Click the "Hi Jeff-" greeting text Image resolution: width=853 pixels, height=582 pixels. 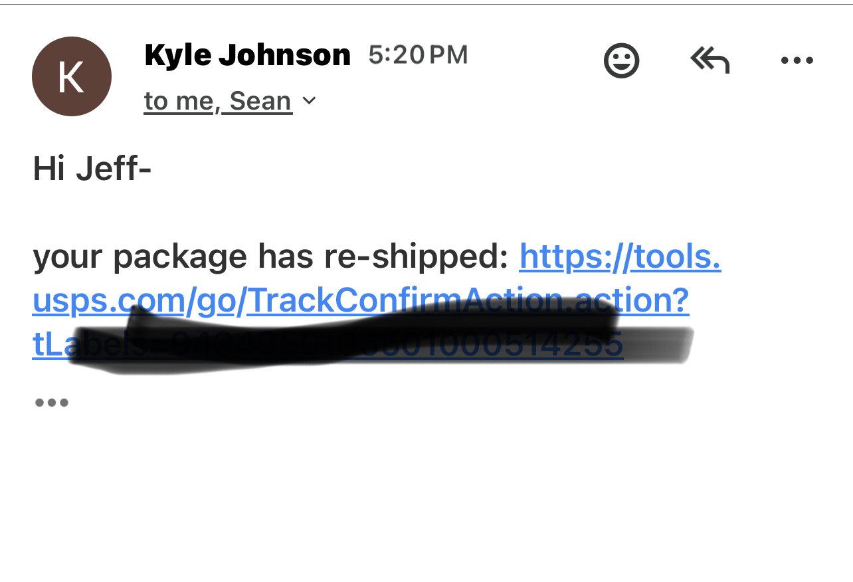tap(92, 170)
